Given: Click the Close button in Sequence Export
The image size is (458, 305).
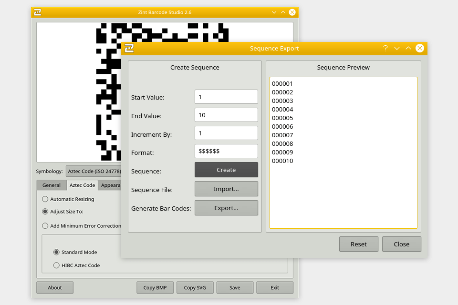Looking at the screenshot, I should coord(402,244).
